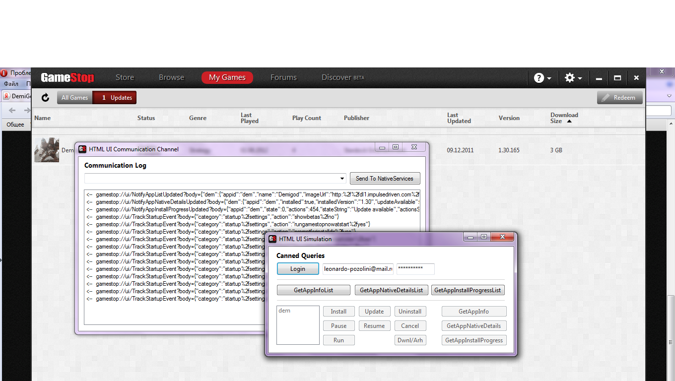Click the Uninstall button

pyautogui.click(x=410, y=312)
